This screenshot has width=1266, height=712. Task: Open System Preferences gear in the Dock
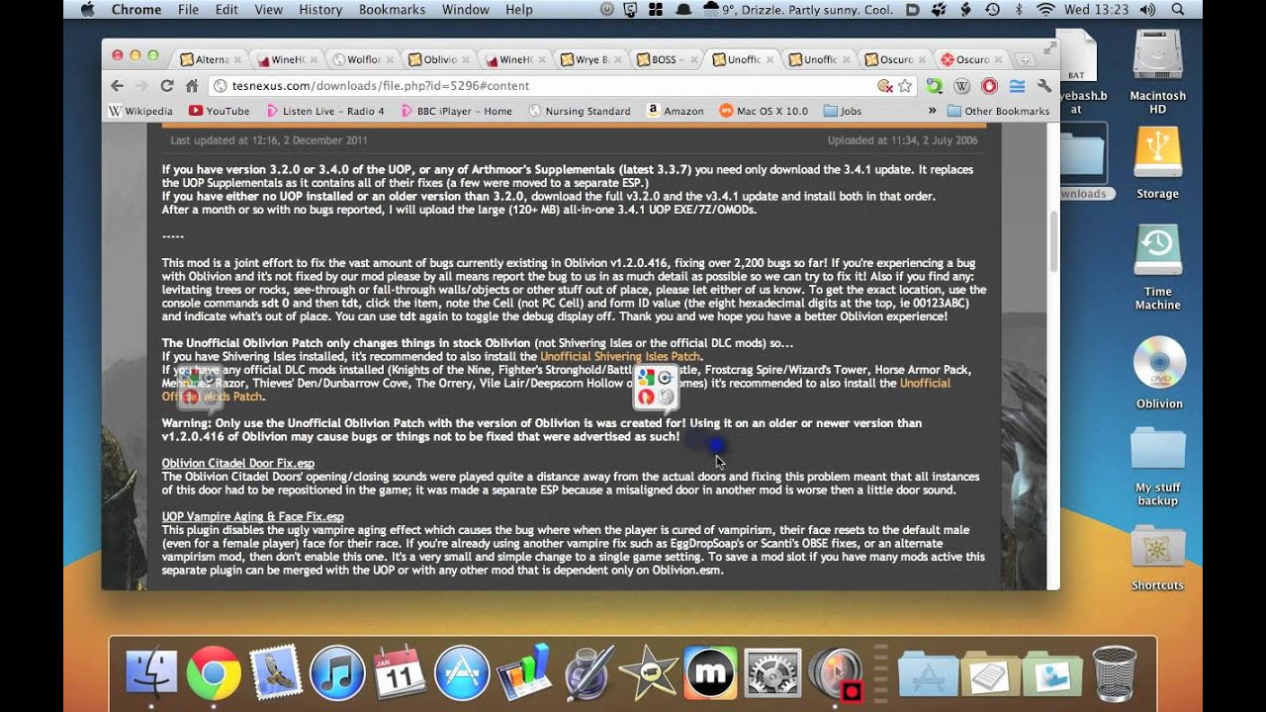coord(771,673)
